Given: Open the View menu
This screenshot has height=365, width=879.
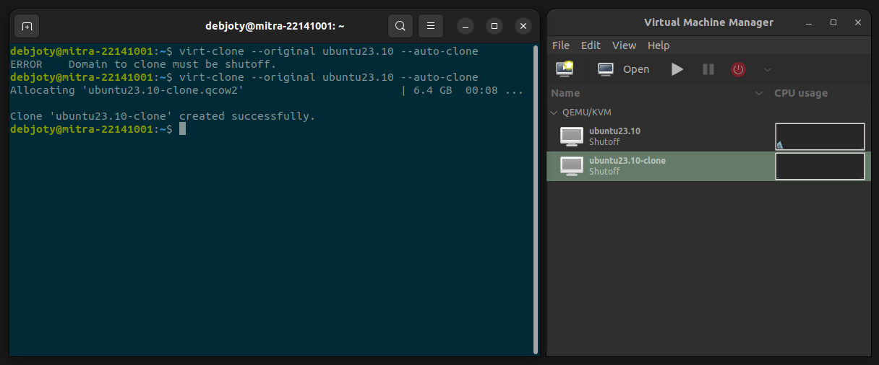Looking at the screenshot, I should coord(624,45).
